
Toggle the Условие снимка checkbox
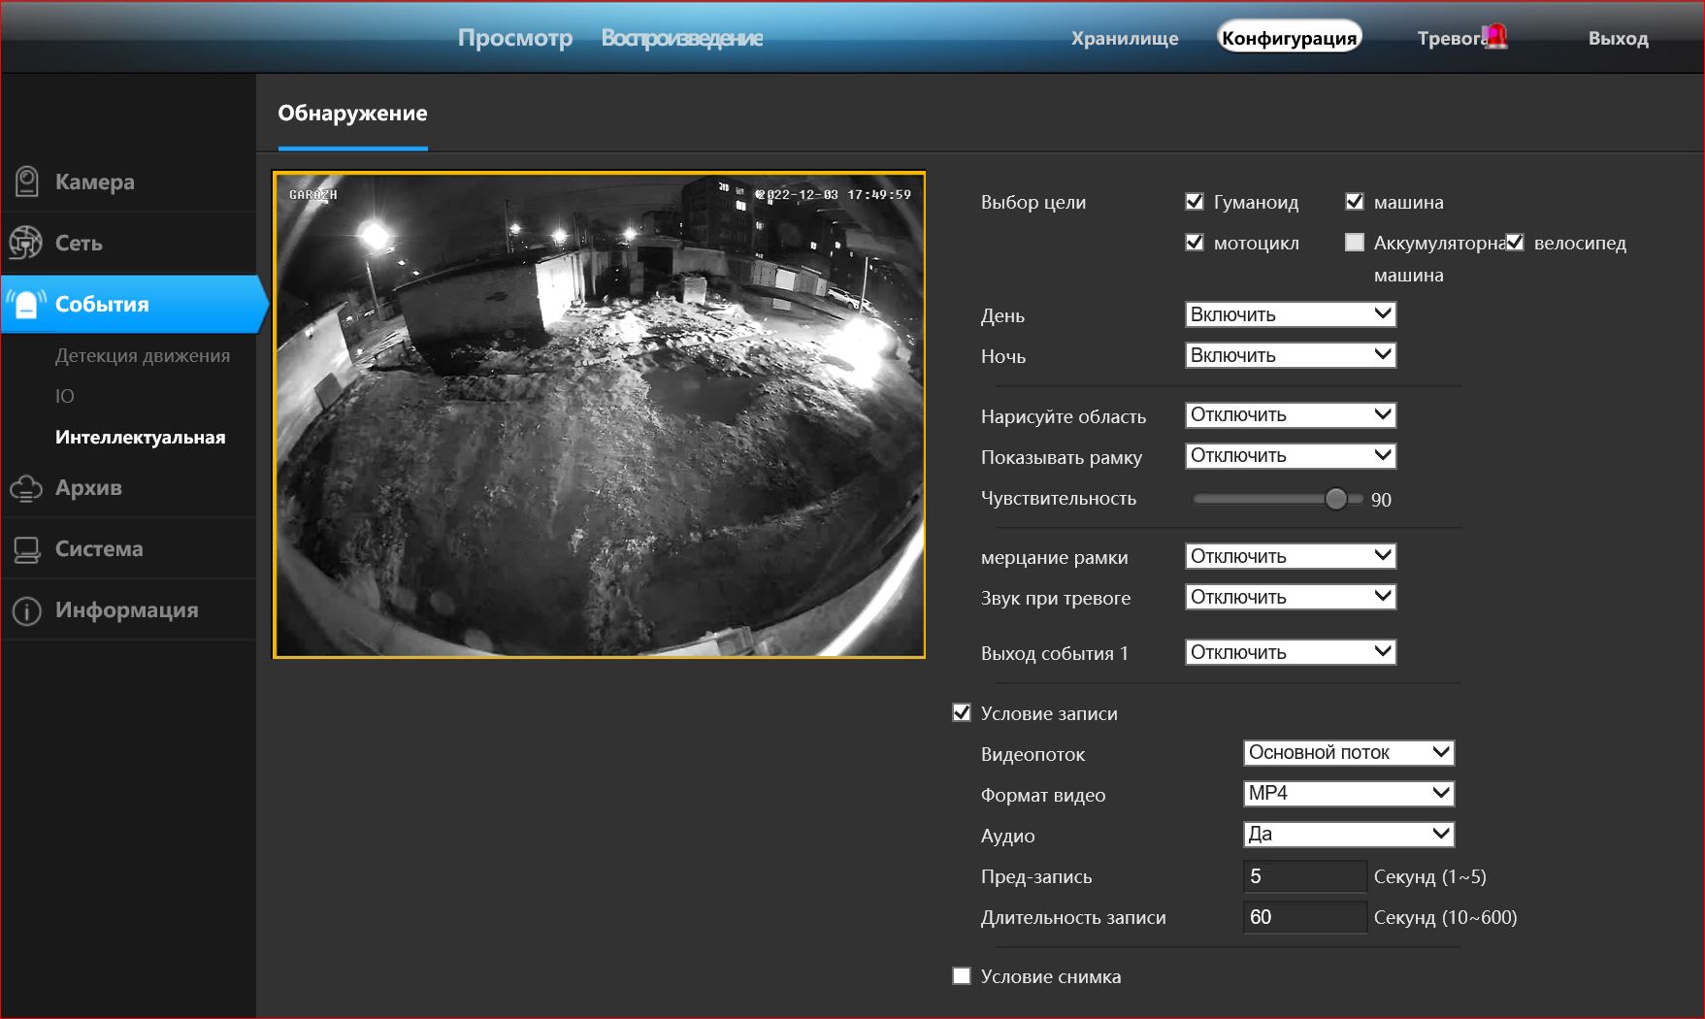tap(962, 976)
